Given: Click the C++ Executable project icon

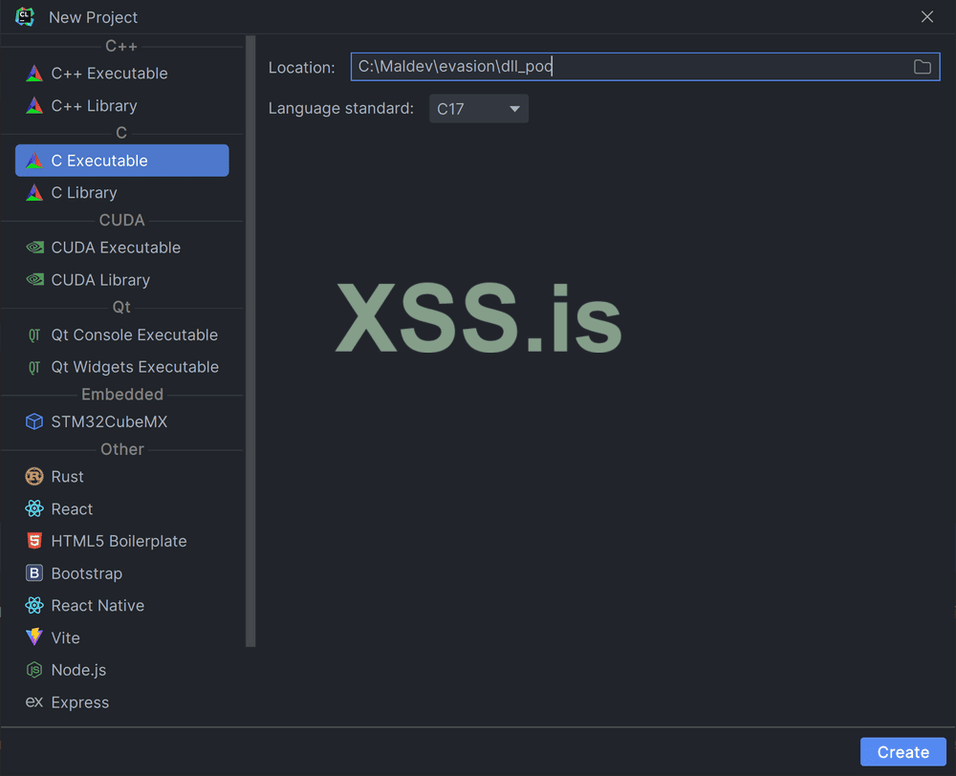Looking at the screenshot, I should (x=34, y=74).
